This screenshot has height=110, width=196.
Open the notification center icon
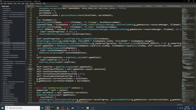coord(193,108)
